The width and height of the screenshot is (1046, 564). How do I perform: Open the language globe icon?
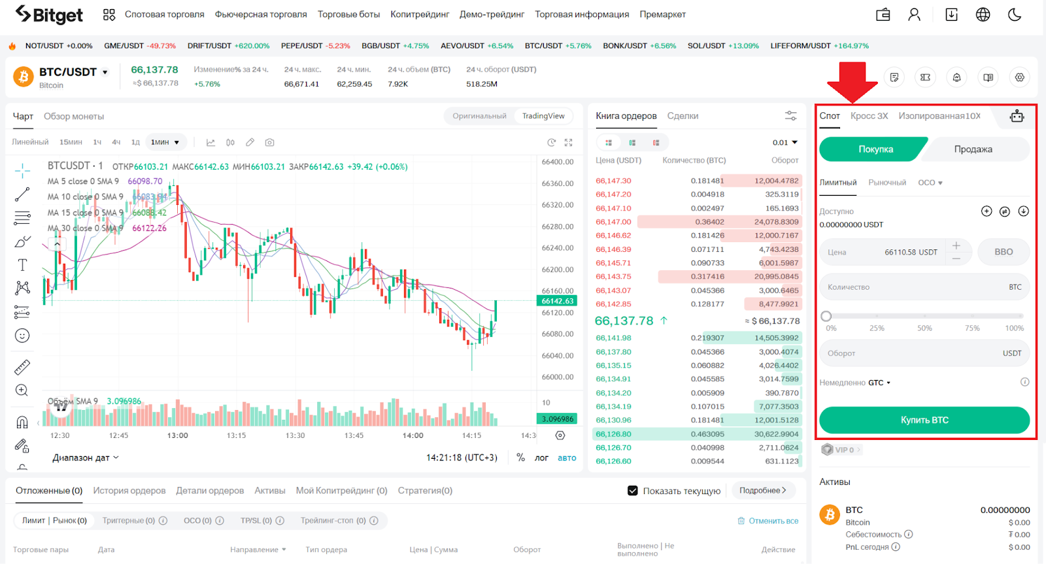983,14
